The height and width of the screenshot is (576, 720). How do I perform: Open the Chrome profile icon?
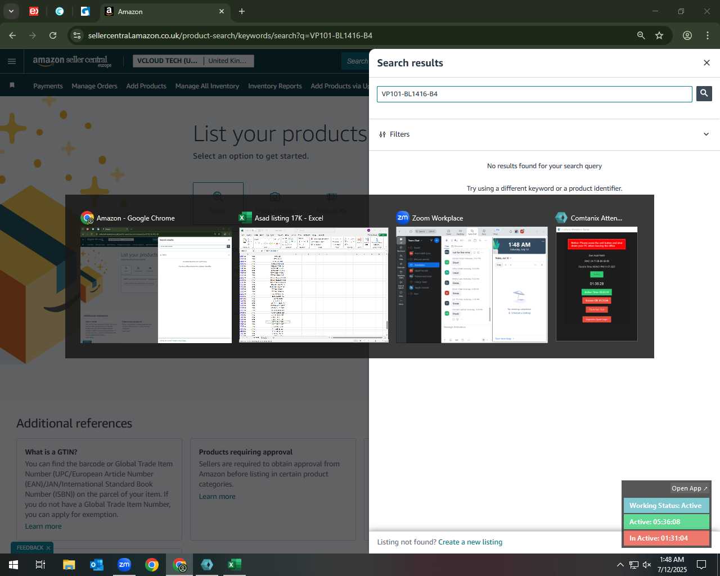687,35
